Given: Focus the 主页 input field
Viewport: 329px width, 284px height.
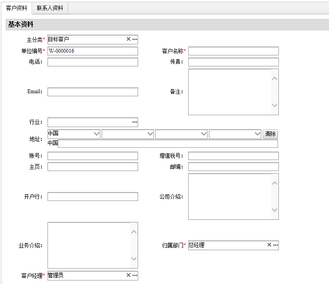Looking at the screenshot, I should 93,167.
